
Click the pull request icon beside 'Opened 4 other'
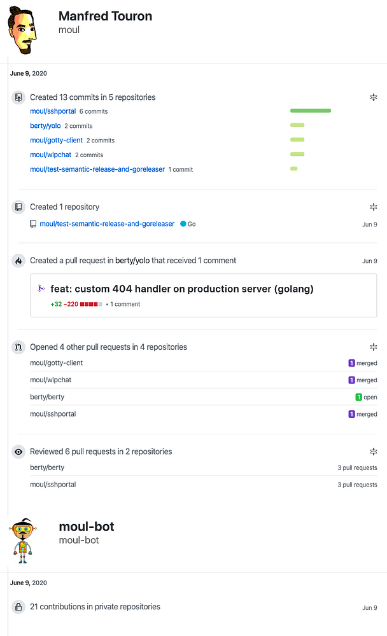pos(18,347)
